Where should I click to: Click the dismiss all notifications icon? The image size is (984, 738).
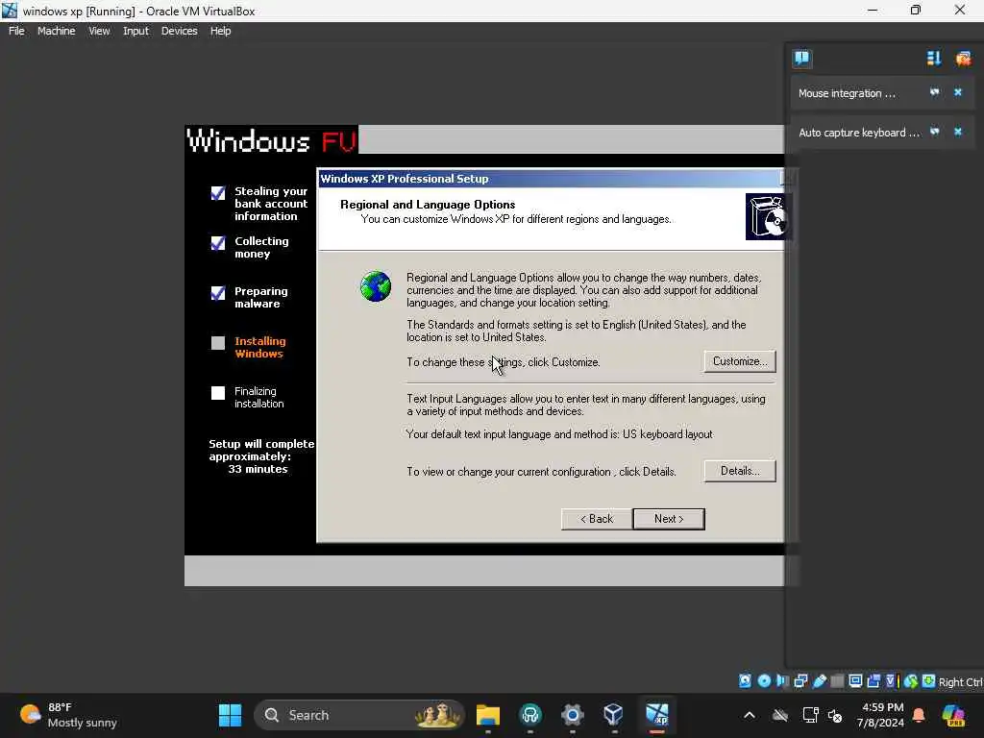coord(963,59)
